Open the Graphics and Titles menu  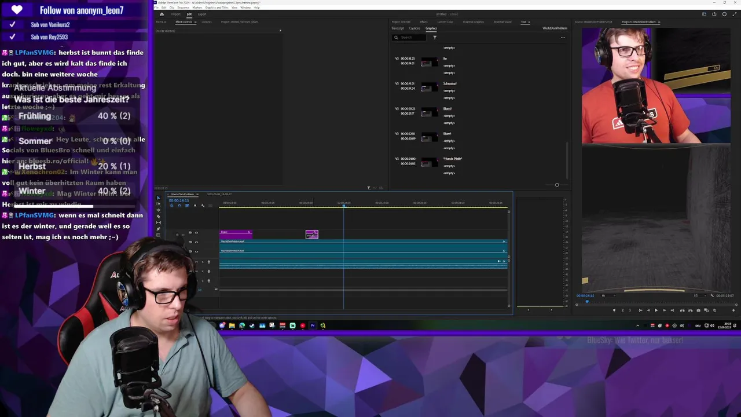(217, 8)
